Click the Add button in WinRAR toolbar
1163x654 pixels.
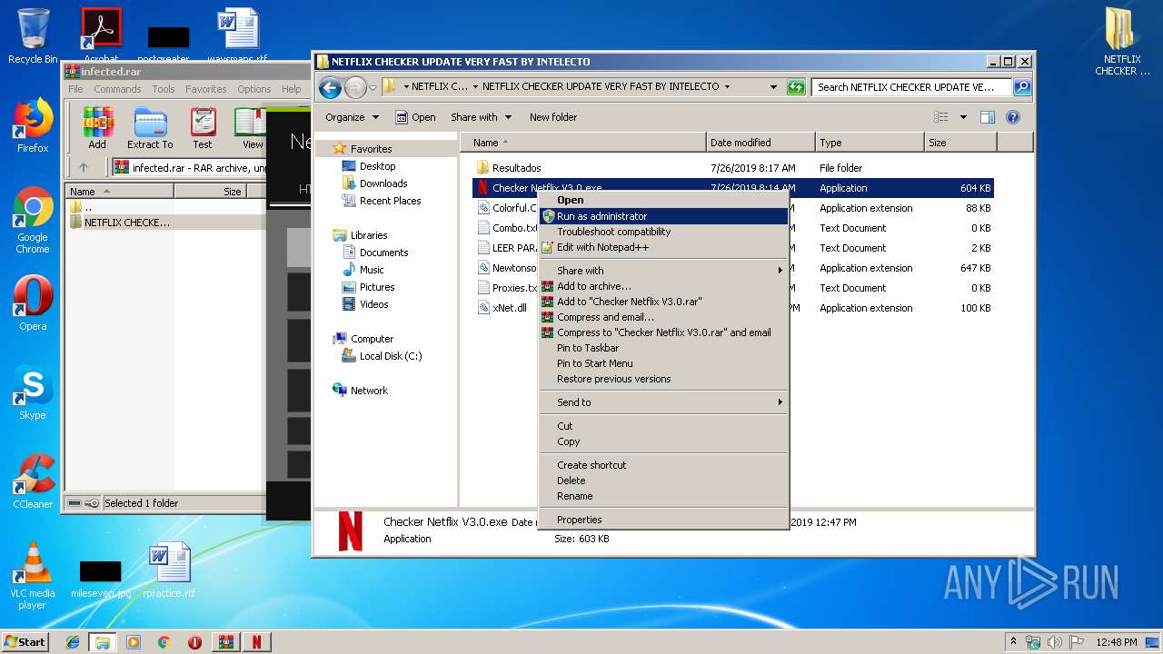[97, 128]
